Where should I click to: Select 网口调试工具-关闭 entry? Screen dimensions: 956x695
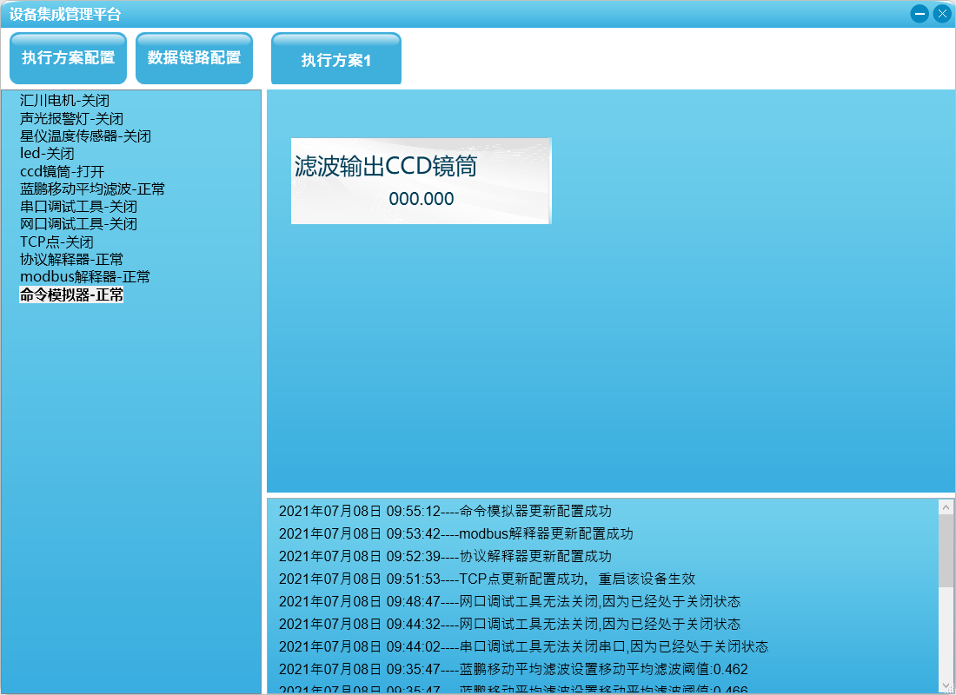[x=78, y=224]
